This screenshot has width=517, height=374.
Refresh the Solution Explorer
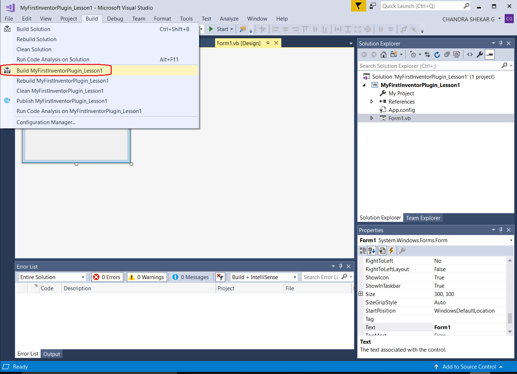(x=437, y=55)
